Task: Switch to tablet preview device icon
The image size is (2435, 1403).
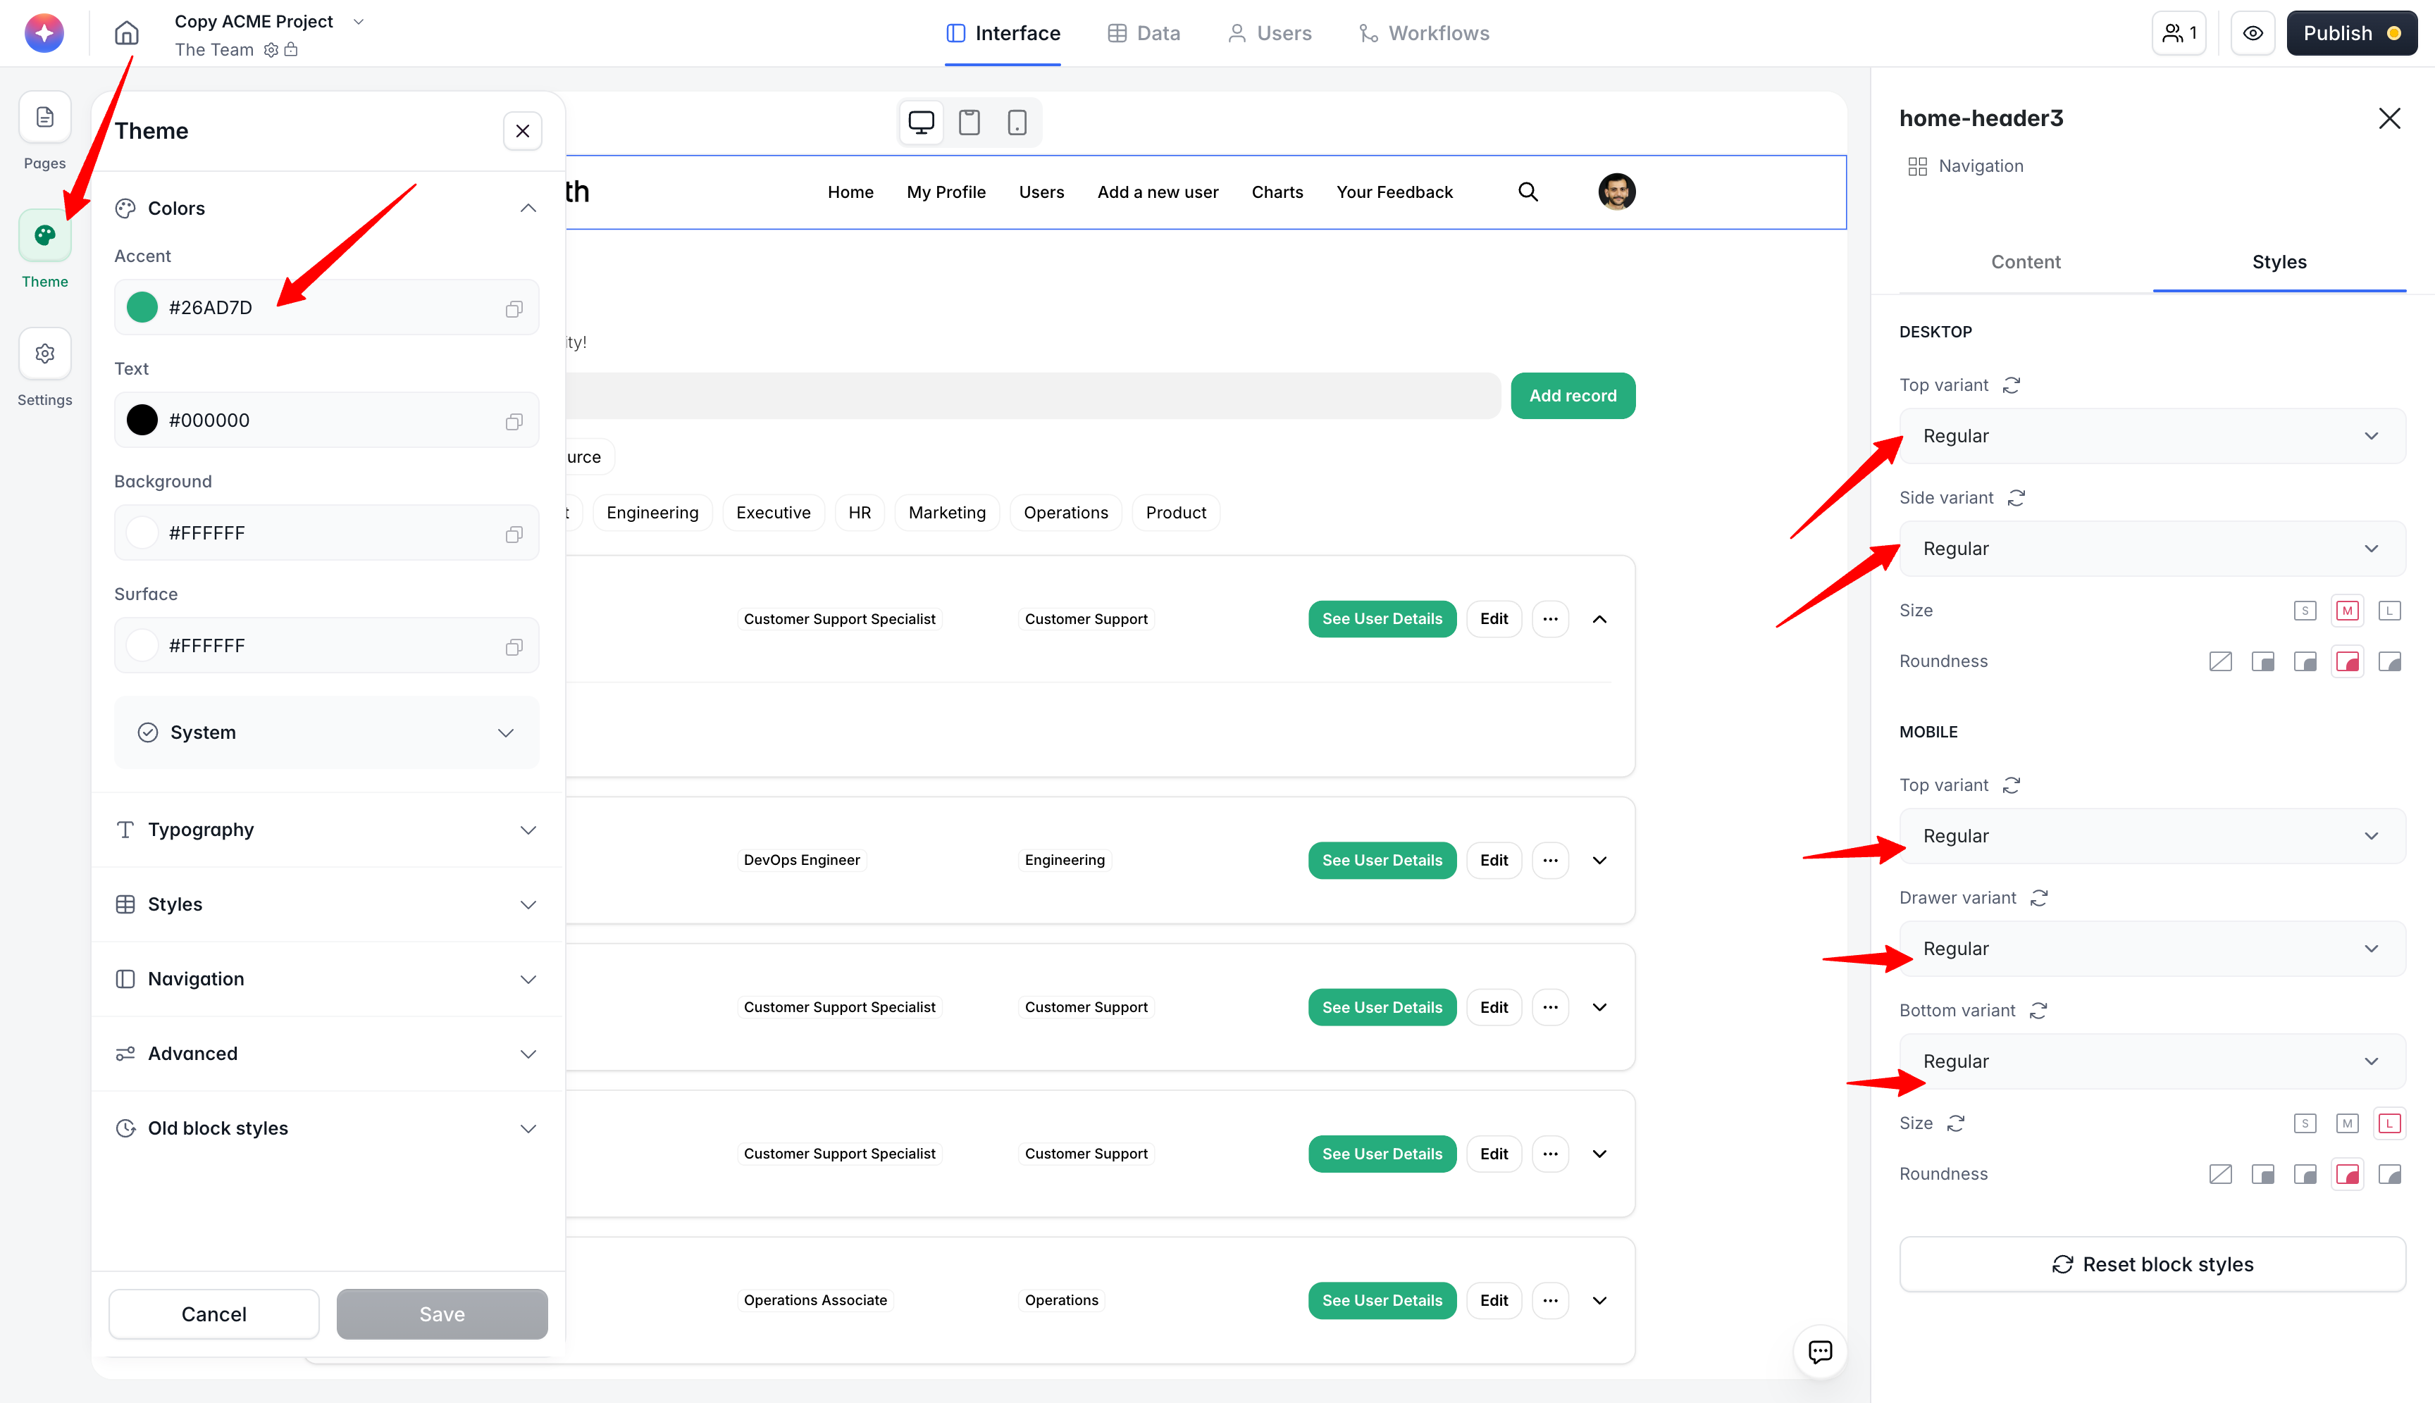Action: point(969,123)
